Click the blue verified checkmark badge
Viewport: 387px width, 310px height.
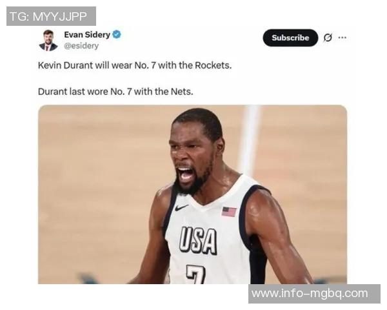tap(117, 34)
